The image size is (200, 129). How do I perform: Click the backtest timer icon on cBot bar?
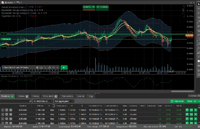click(x=49, y=67)
